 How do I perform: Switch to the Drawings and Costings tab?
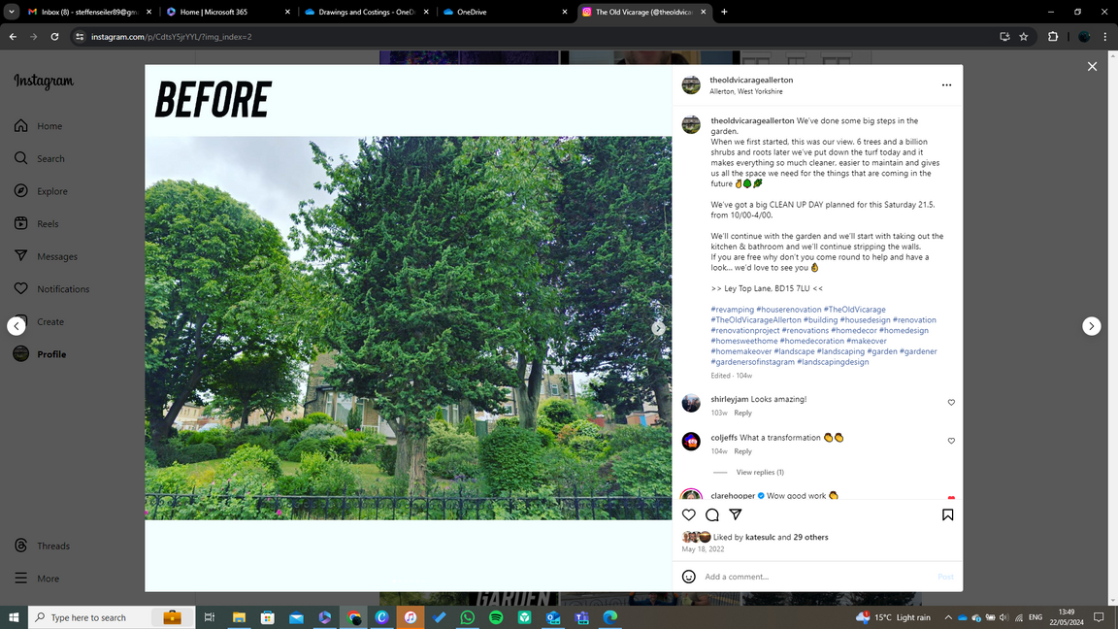[367, 12]
